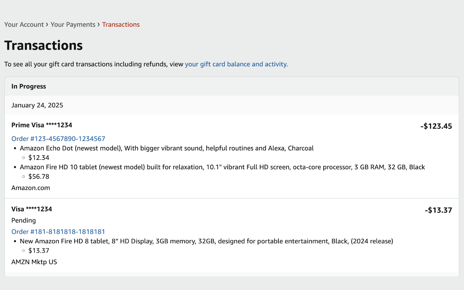Click the Amazon Echo Dot item description

[167, 148]
